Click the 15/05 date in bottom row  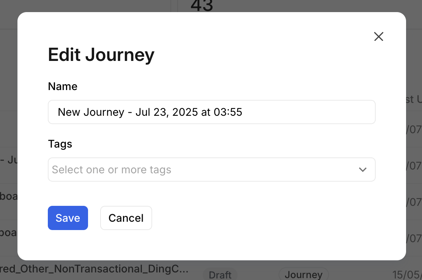pos(406,274)
